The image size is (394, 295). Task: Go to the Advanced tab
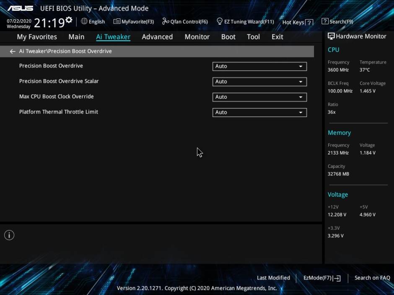pos(157,37)
